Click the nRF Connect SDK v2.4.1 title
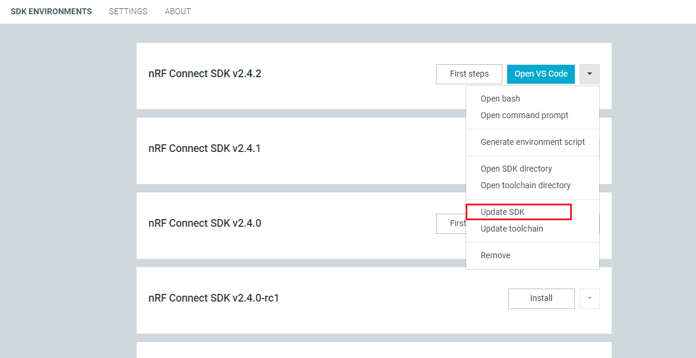 click(205, 148)
